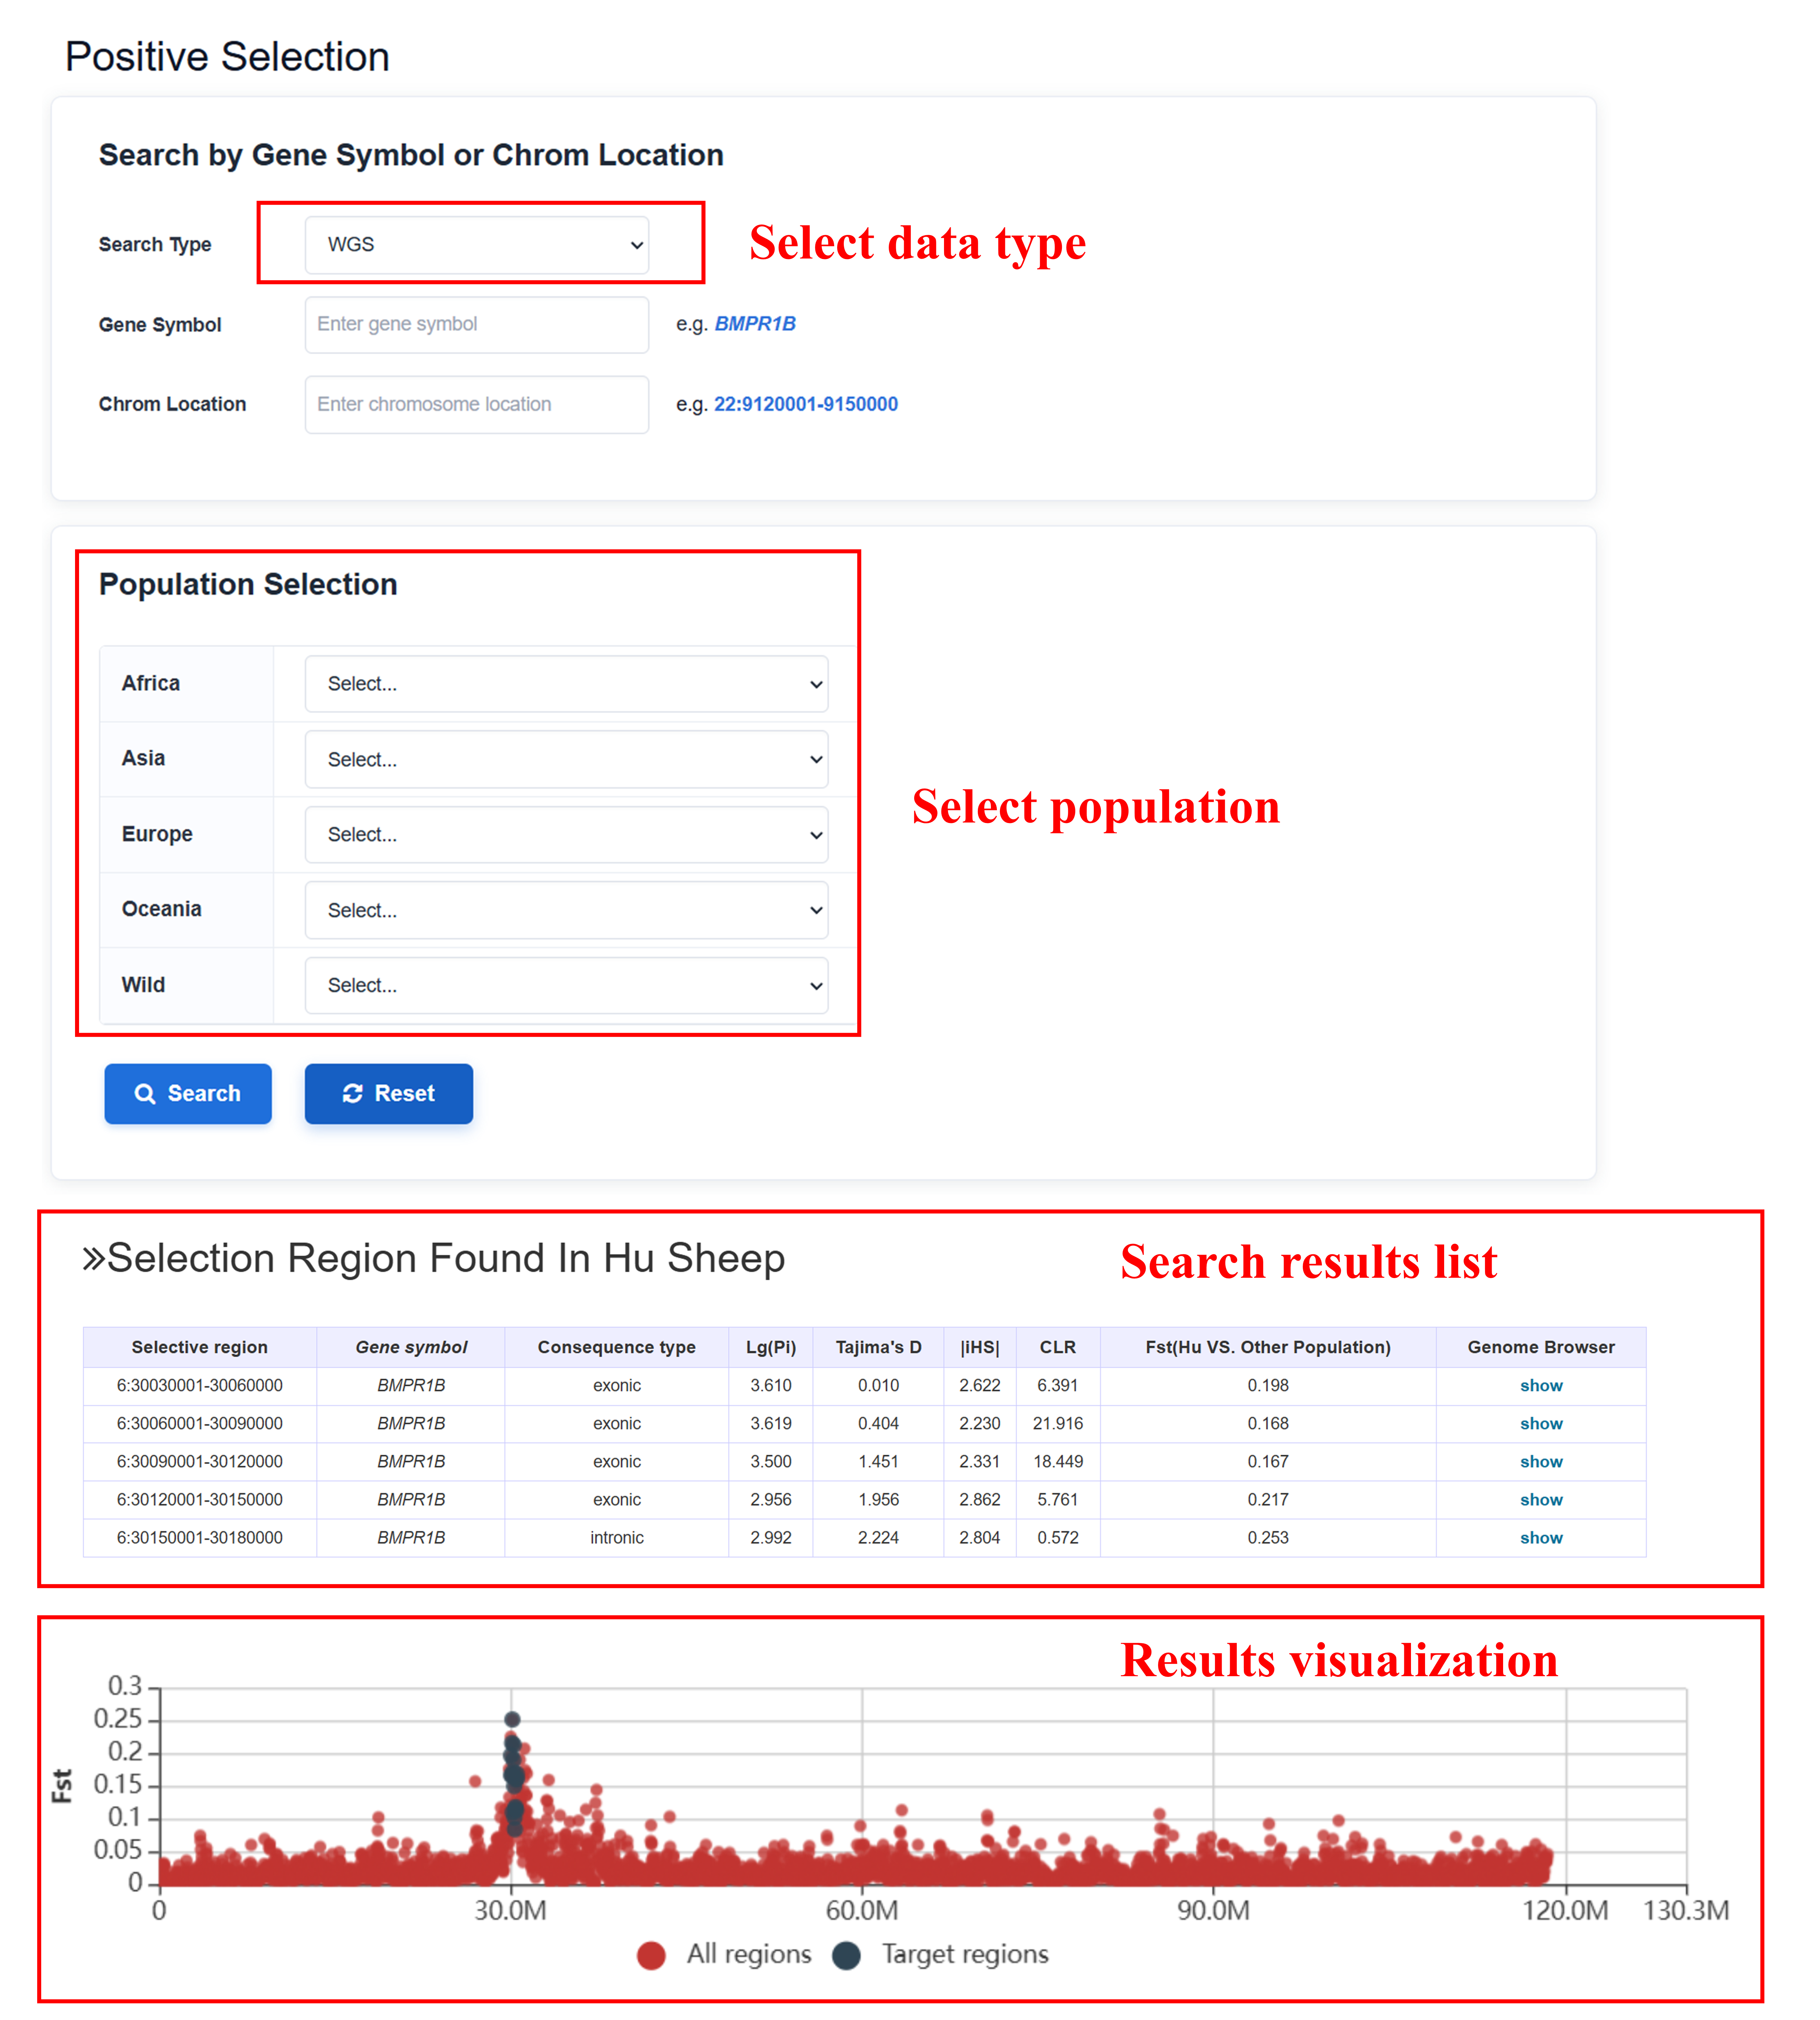
Task: Select the 6:30150001-30180000 region cell
Action: point(200,1538)
